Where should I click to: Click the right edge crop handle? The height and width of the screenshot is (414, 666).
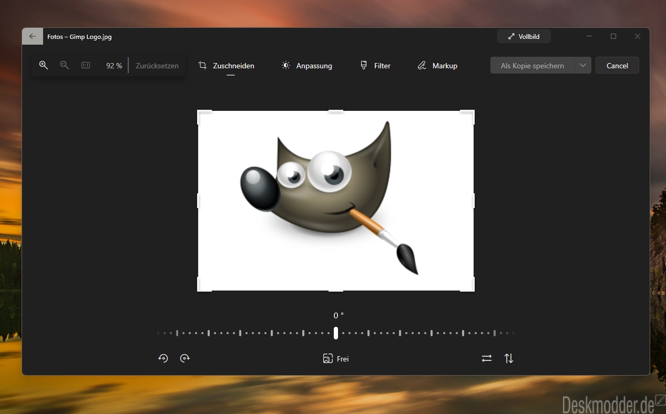[x=474, y=201]
